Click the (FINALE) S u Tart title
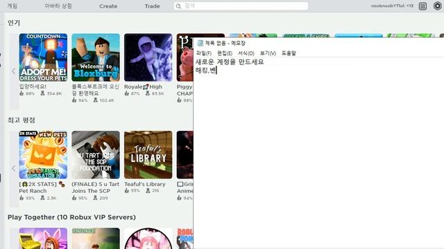Viewport: 444px width, 249px height. tap(96, 187)
